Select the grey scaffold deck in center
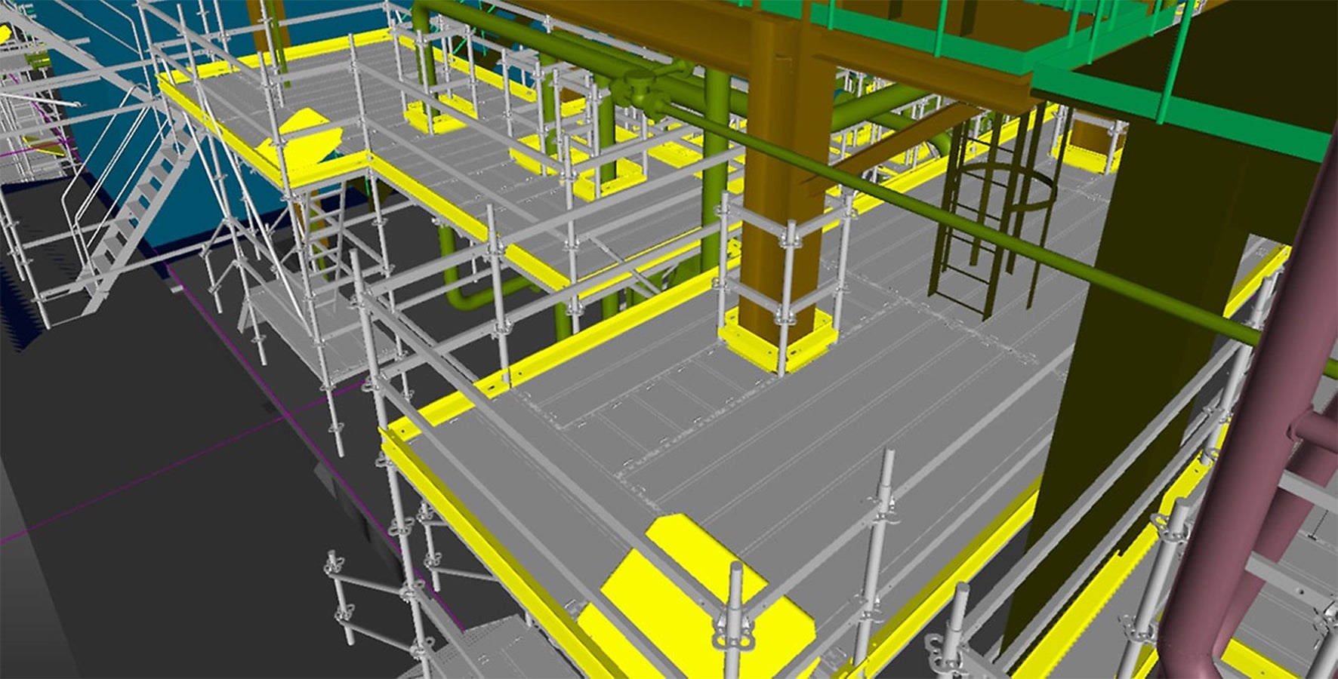The height and width of the screenshot is (679, 1338). pyautogui.click(x=793, y=438)
